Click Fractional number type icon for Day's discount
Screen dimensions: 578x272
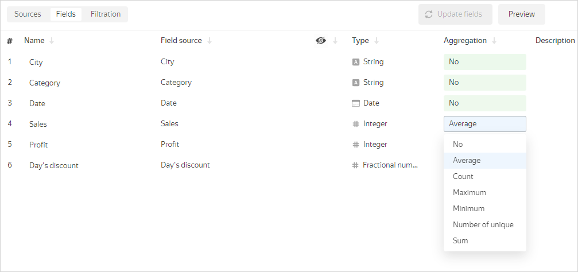(356, 165)
